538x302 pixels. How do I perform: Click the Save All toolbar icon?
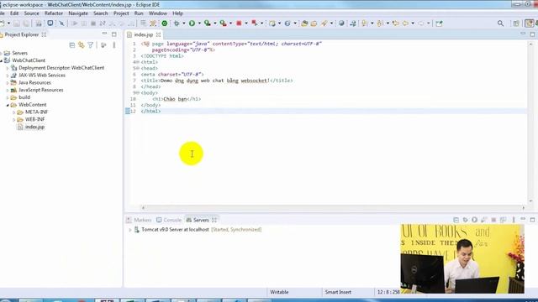(x=26, y=23)
